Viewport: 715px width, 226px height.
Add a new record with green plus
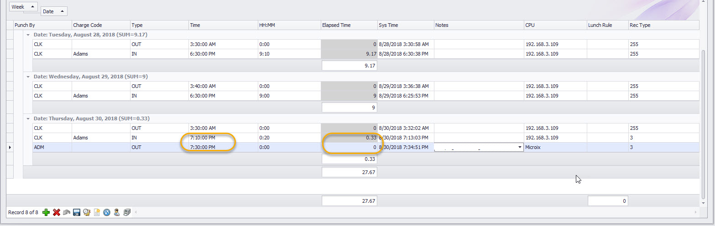(46, 212)
